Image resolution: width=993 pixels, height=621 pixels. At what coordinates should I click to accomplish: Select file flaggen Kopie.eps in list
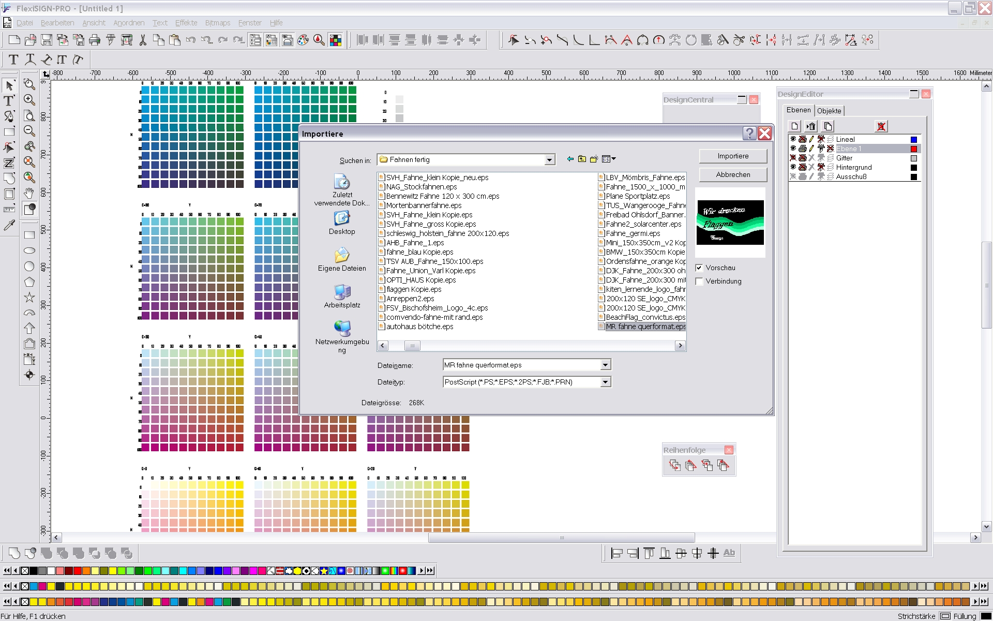pos(413,289)
